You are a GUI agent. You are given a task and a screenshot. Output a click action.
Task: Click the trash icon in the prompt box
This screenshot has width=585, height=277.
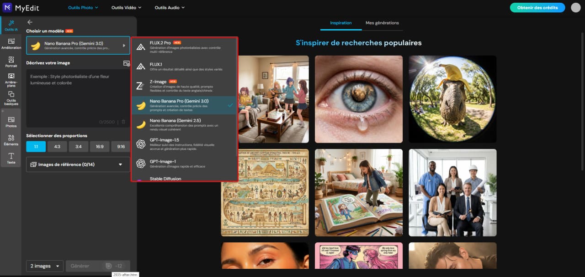(123, 122)
